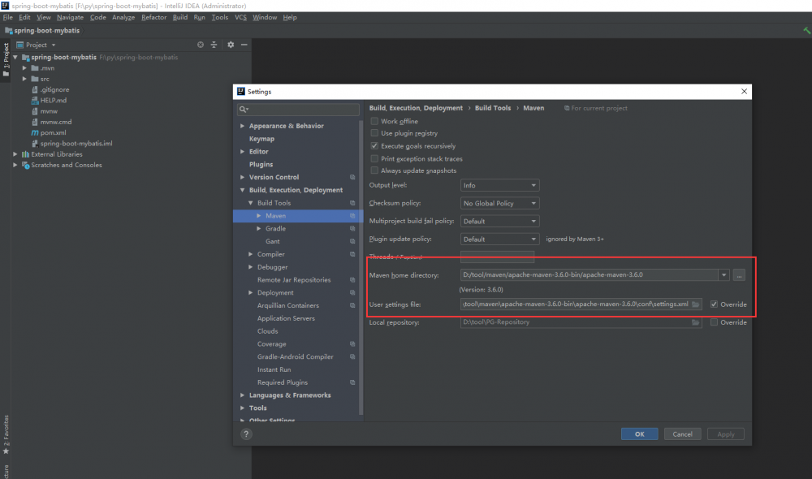The image size is (812, 479).
Task: Hide the Project panel with minus icon
Action: (x=244, y=45)
